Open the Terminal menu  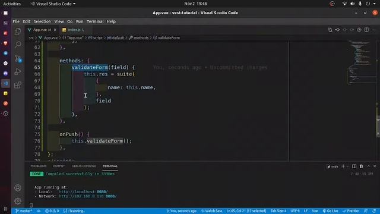tap(95, 21)
